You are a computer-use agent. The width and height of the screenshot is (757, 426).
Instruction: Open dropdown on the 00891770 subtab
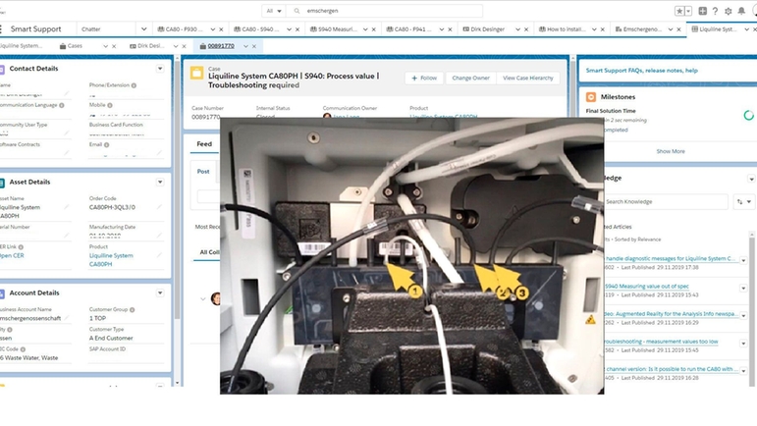(x=245, y=46)
